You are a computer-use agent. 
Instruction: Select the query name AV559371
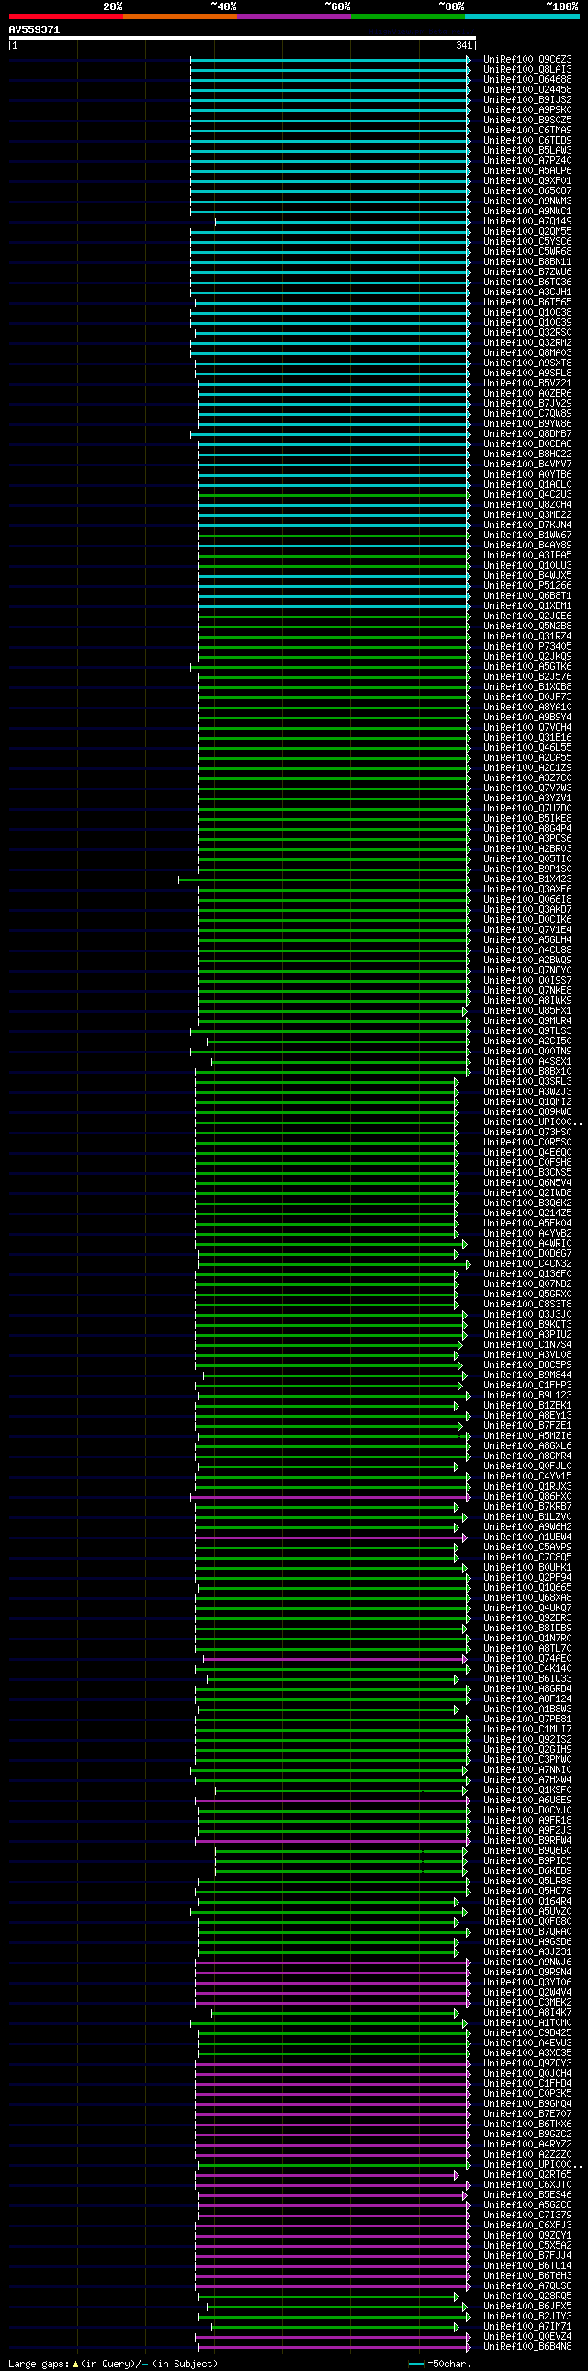coord(34,29)
